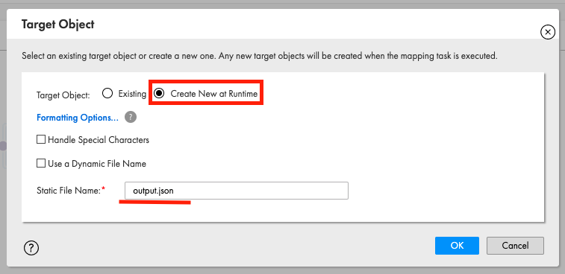Open the Formatting Options link
Screen dimensions: 565x274
click(78, 118)
